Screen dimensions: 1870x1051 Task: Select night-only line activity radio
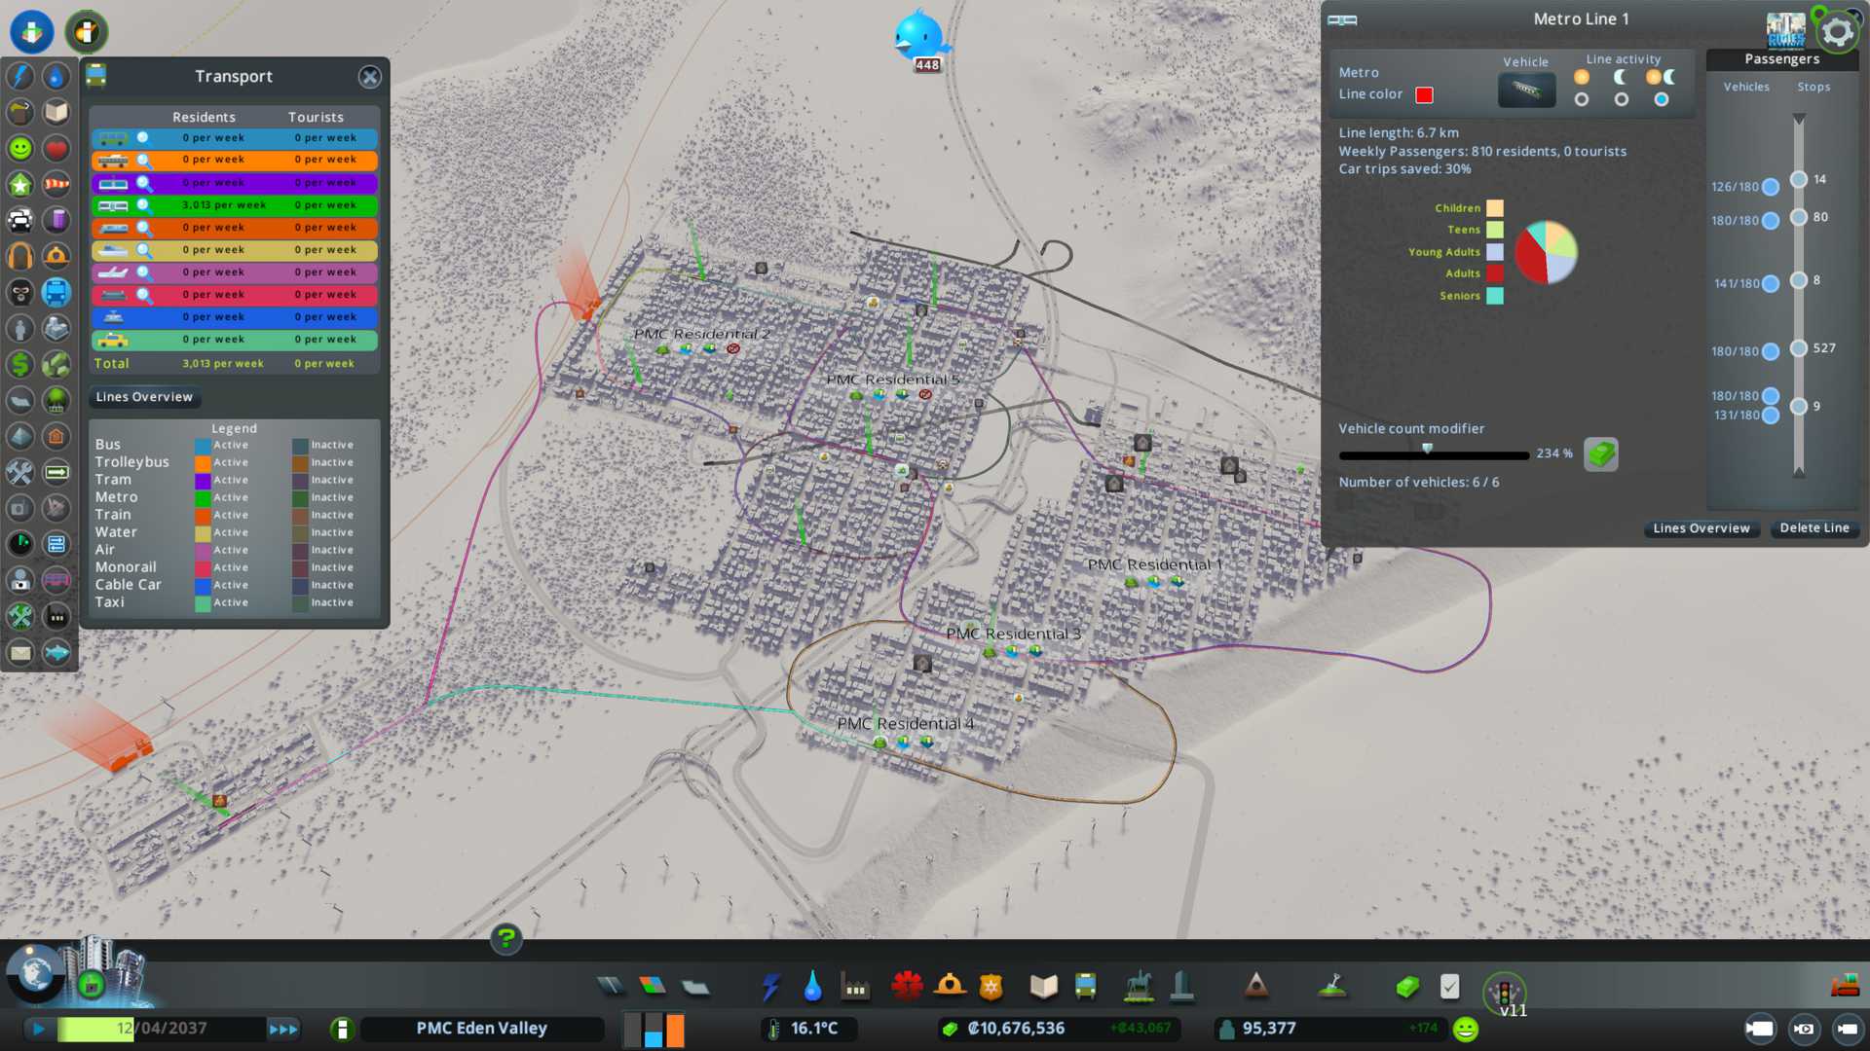1621,99
